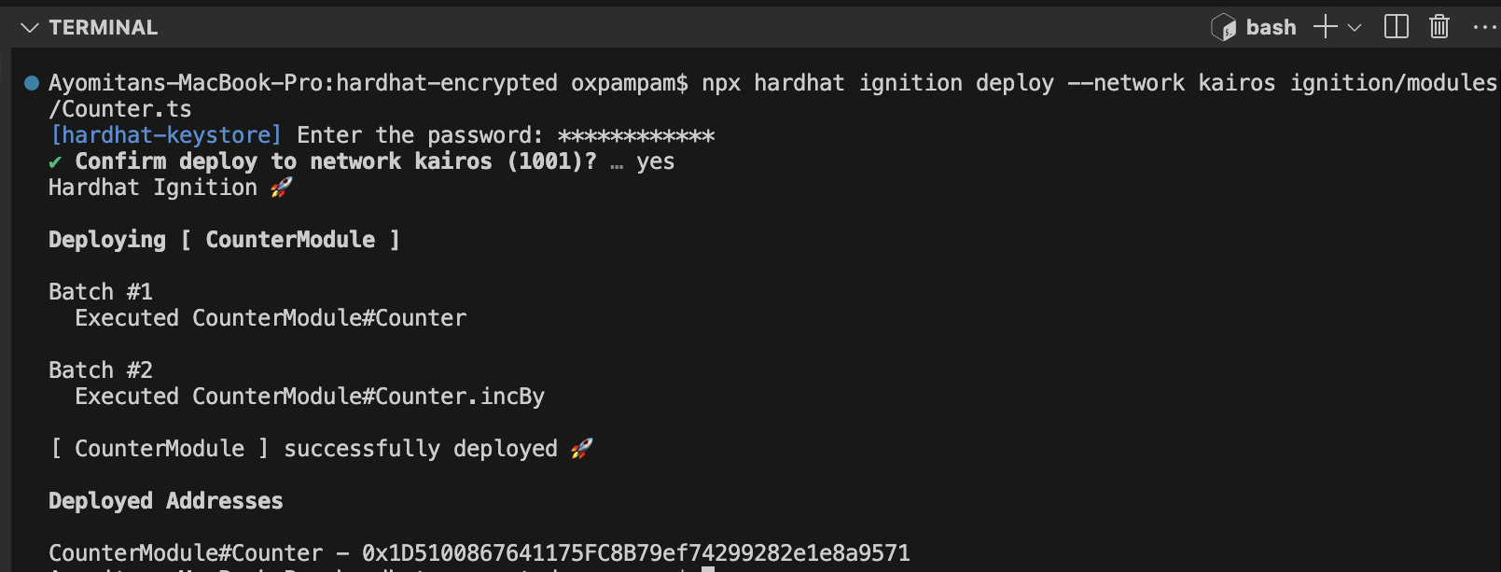Image resolution: width=1501 pixels, height=572 pixels.
Task: Click the Executed CounterModule#Counter.incBy line
Action: click(310, 397)
